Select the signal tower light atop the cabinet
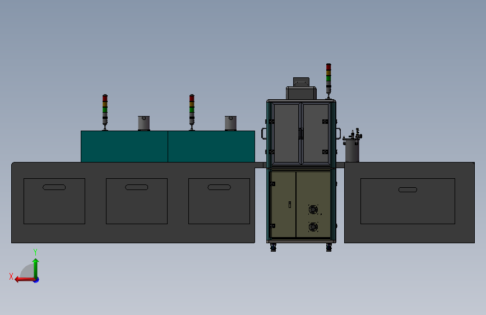This screenshot has width=486, height=315. pos(328,81)
